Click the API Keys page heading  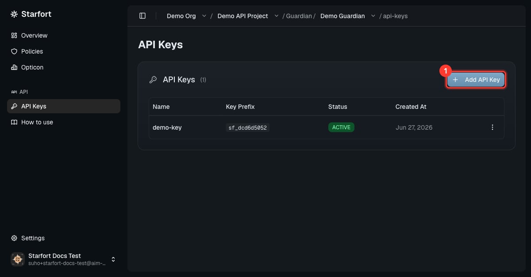pyautogui.click(x=161, y=45)
